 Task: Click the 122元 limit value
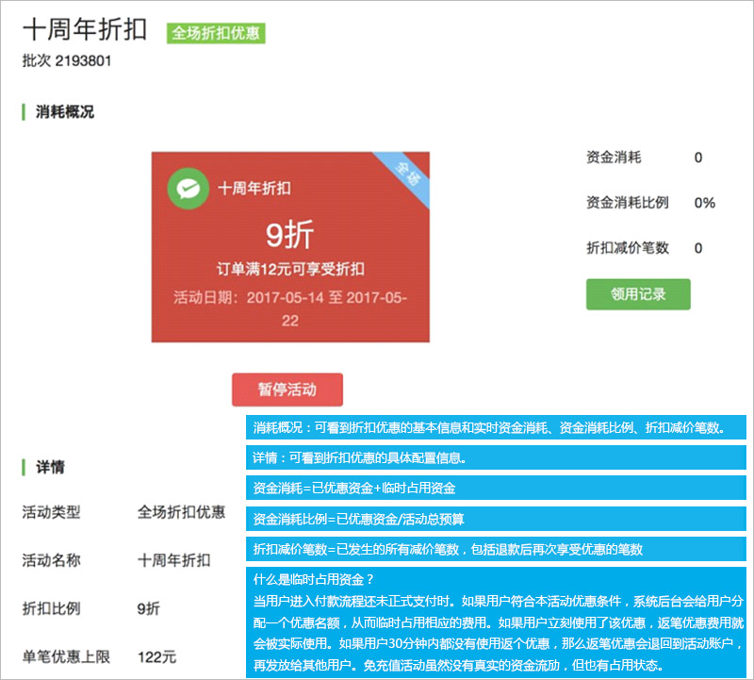156,657
